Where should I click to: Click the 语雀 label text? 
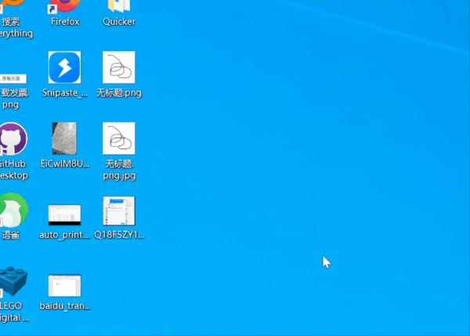[x=10, y=235]
